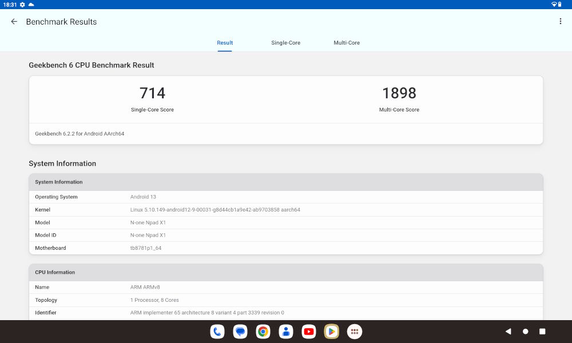Launch Chrome from the taskbar
Image resolution: width=572 pixels, height=343 pixels.
click(x=263, y=332)
